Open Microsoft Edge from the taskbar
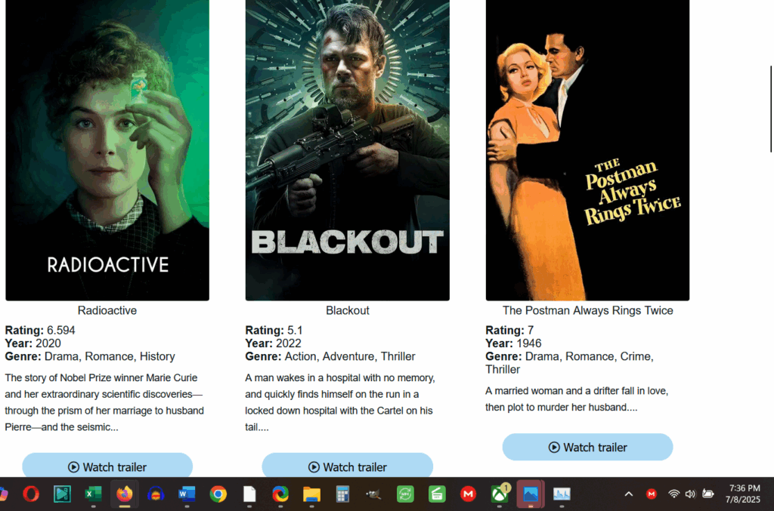The width and height of the screenshot is (774, 511). coord(280,493)
